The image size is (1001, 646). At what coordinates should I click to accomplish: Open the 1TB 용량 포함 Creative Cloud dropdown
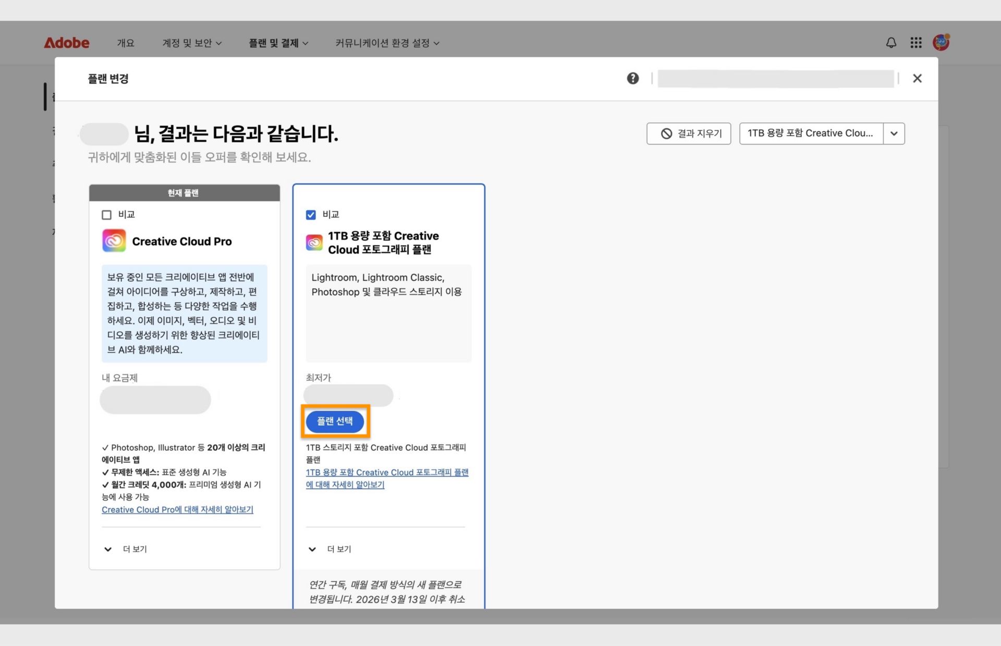(x=894, y=133)
